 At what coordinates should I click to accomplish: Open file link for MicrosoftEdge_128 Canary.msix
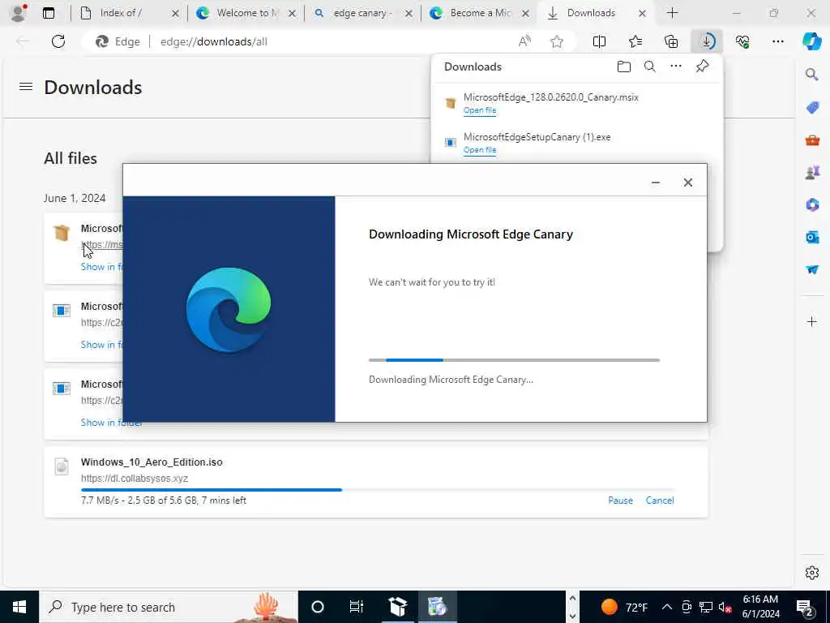[480, 110]
